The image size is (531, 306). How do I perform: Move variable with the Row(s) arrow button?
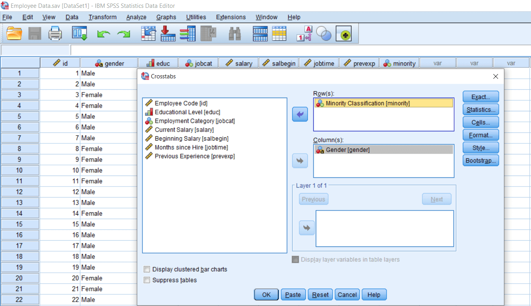click(300, 114)
